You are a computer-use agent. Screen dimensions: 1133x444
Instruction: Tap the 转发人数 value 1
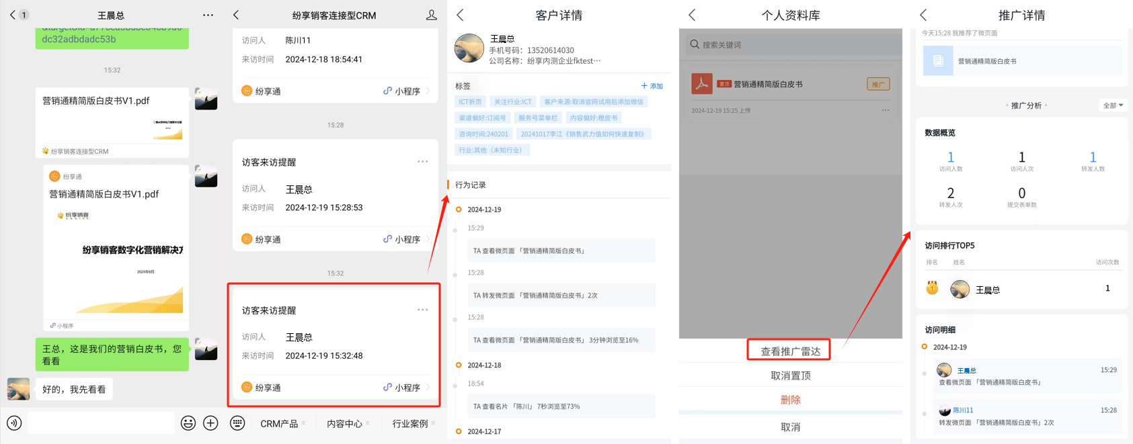pyautogui.click(x=1093, y=157)
